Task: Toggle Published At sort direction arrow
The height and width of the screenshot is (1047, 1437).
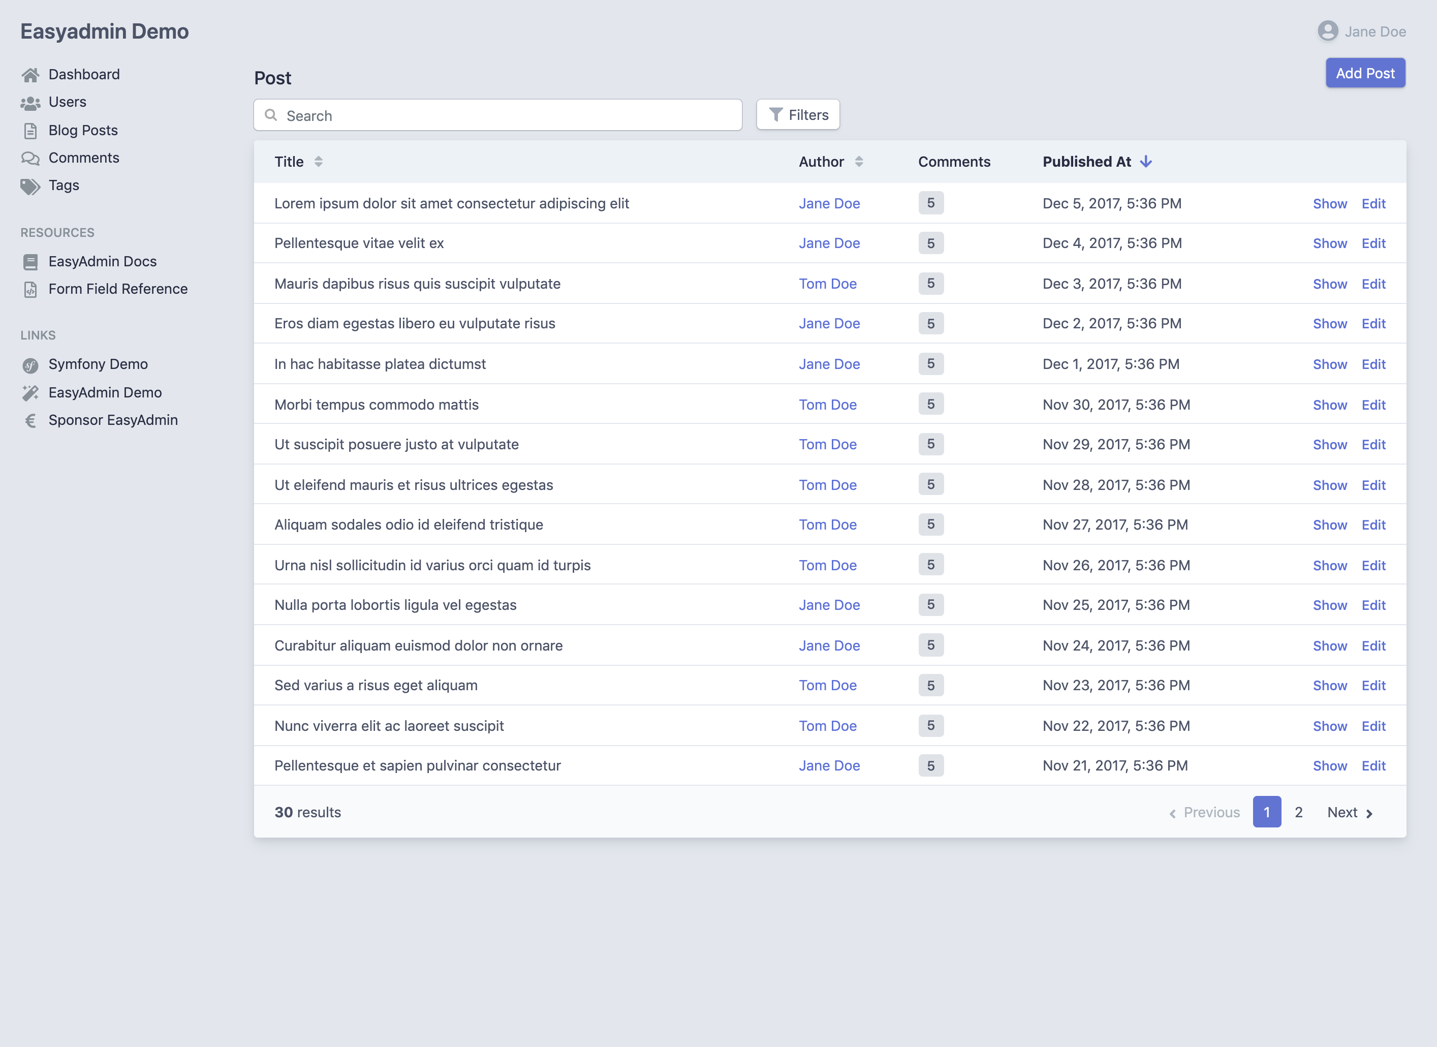Action: coord(1145,162)
